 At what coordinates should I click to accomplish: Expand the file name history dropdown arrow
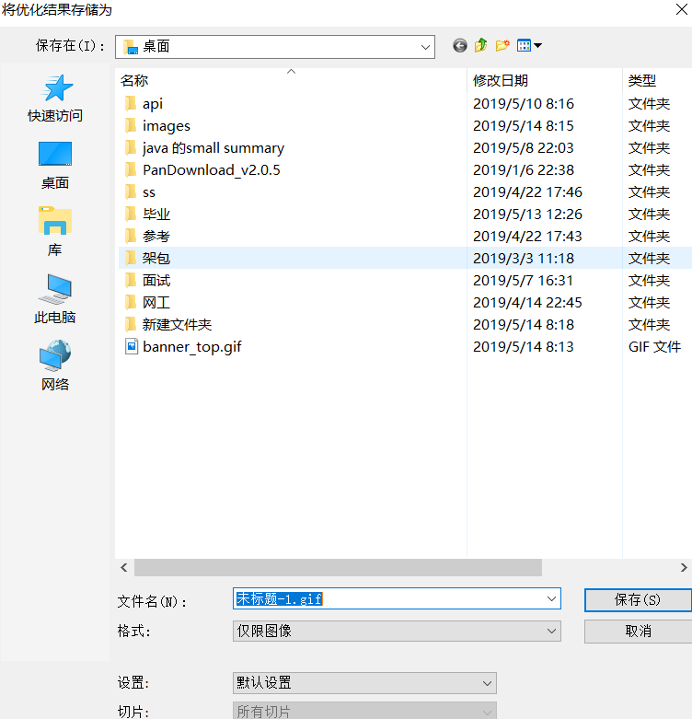pos(551,599)
